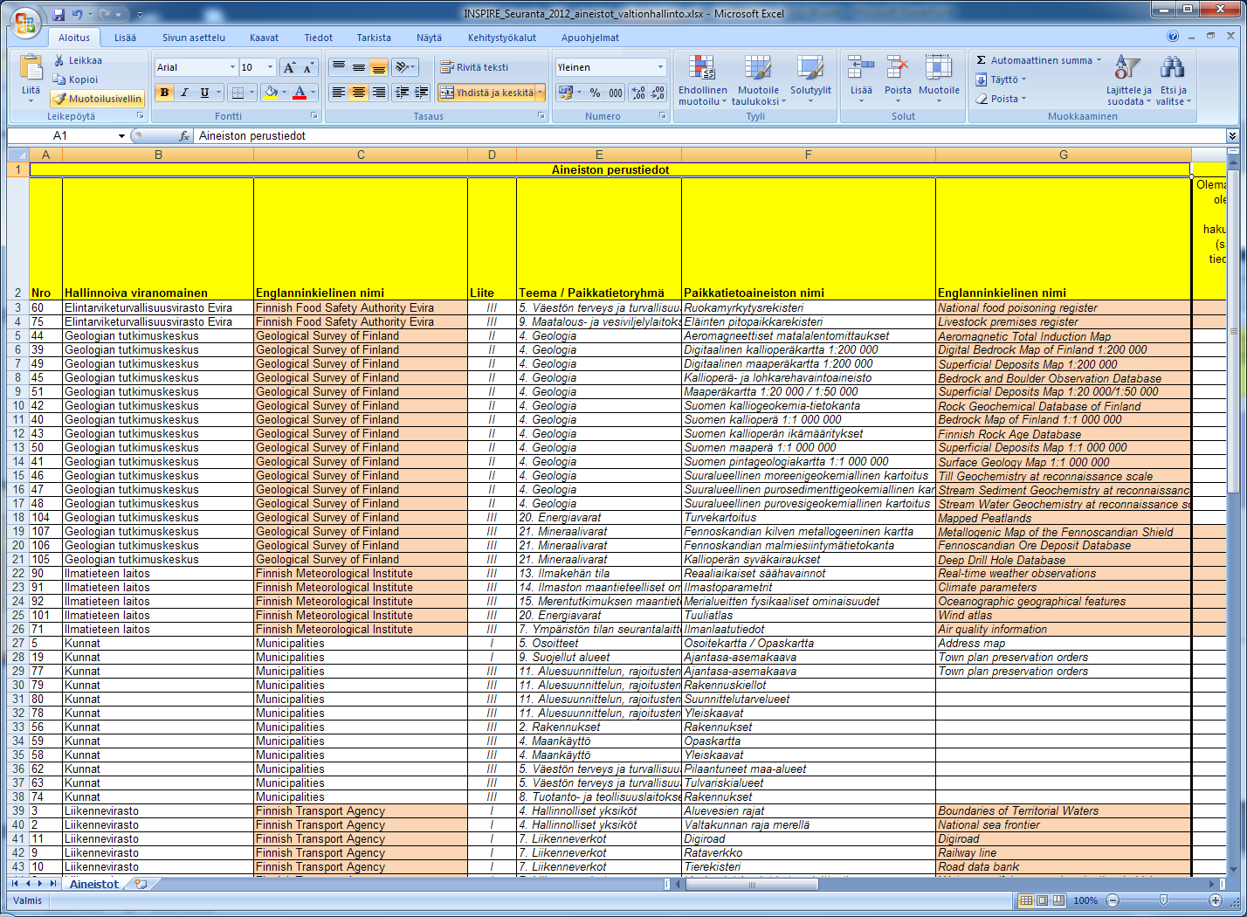Image resolution: width=1247 pixels, height=917 pixels.
Task: Toggle Rivitä teksti wrap text
Action: 474,67
